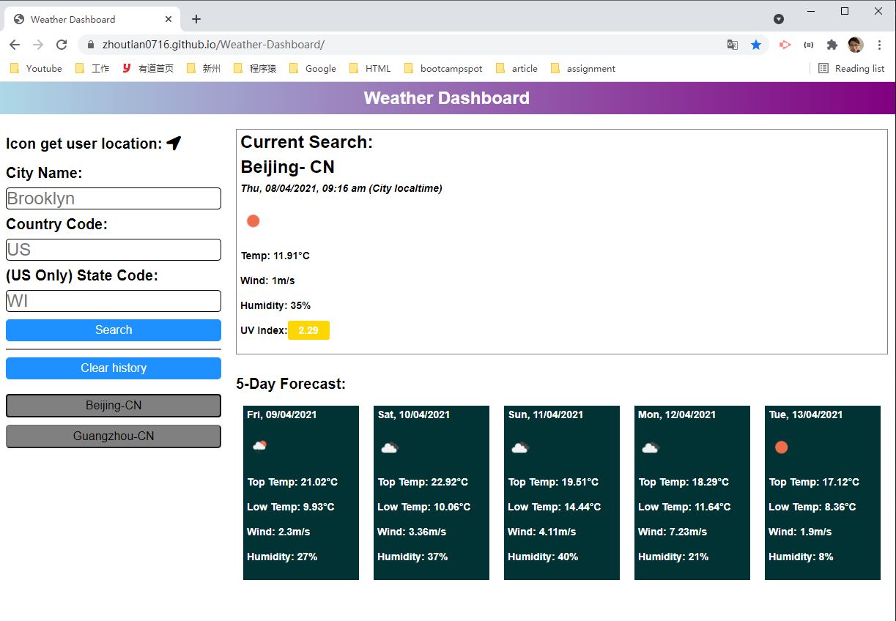Select Beijing-CN from search history

point(114,406)
